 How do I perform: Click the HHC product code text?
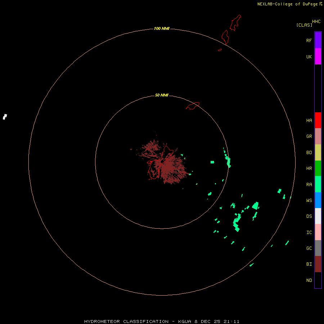click(x=316, y=22)
